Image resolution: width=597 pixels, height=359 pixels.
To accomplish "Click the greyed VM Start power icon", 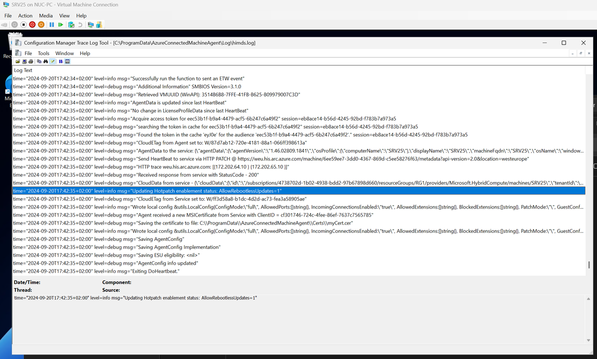I will pos(14,25).
